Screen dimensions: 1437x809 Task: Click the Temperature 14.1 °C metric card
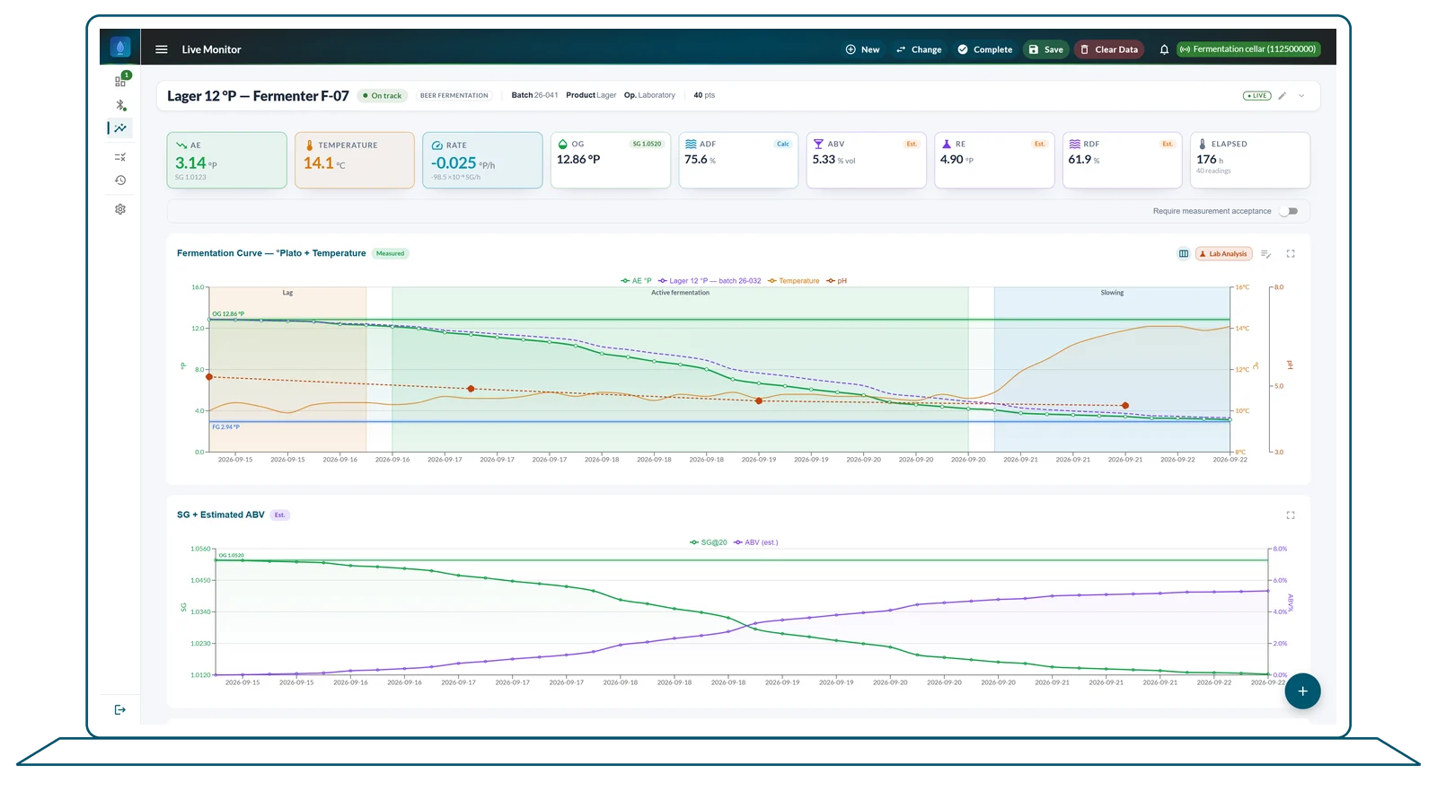(355, 160)
